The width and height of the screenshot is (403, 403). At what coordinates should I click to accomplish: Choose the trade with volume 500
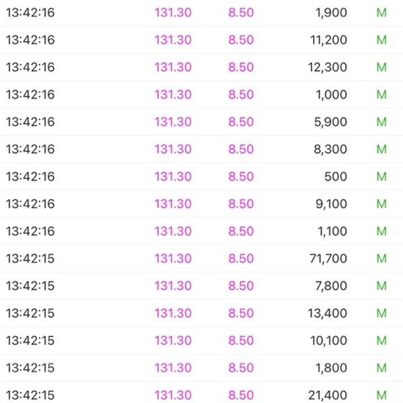[x=335, y=177]
